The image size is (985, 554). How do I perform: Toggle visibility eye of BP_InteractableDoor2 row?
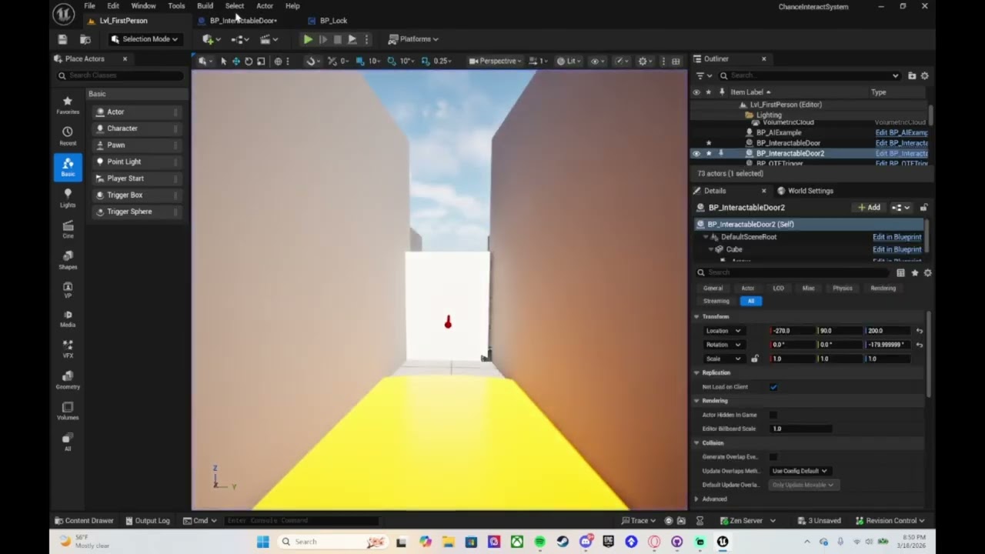click(x=696, y=153)
